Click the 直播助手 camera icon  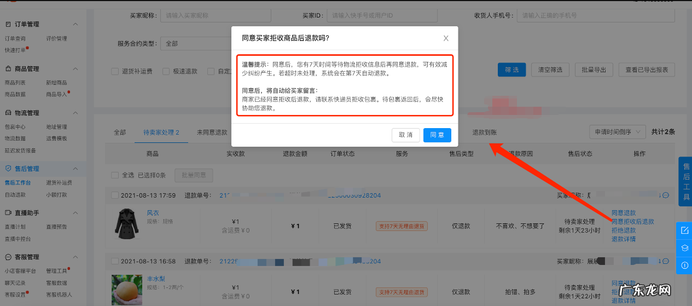[8, 212]
